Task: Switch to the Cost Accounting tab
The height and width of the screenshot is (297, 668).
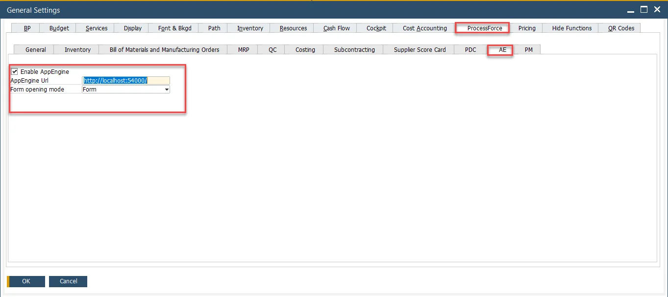Action: click(424, 28)
